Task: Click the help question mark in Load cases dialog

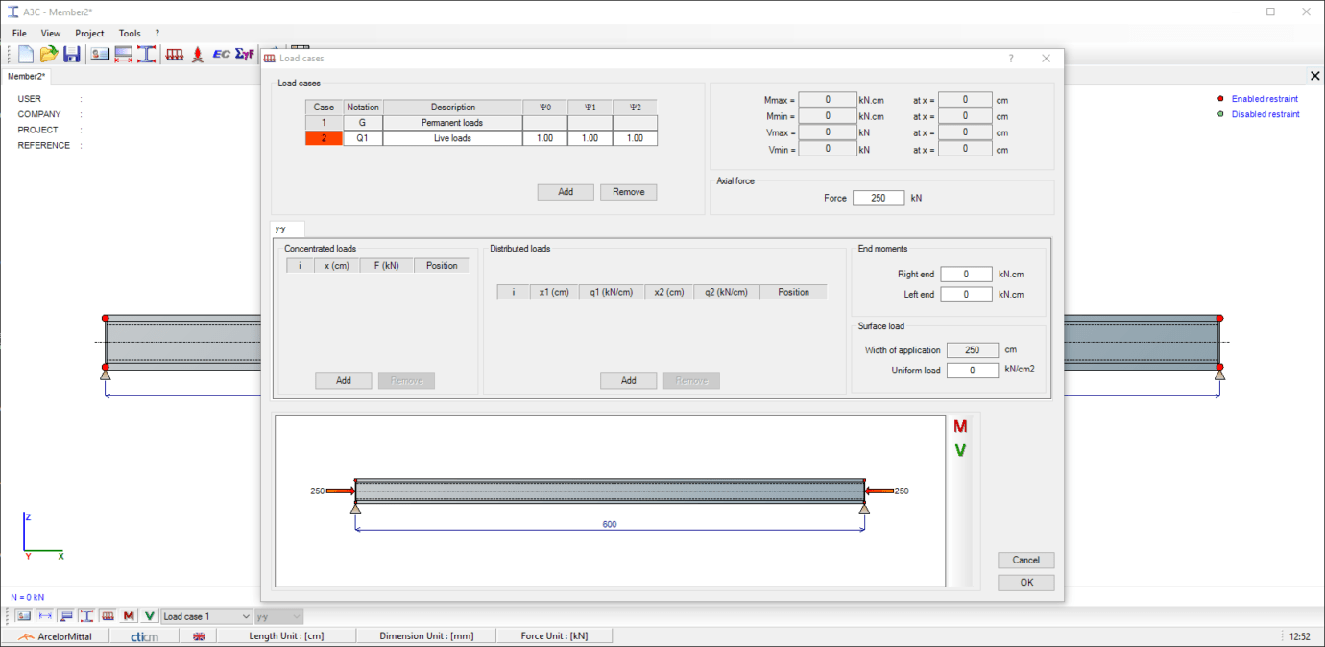Action: click(1010, 59)
